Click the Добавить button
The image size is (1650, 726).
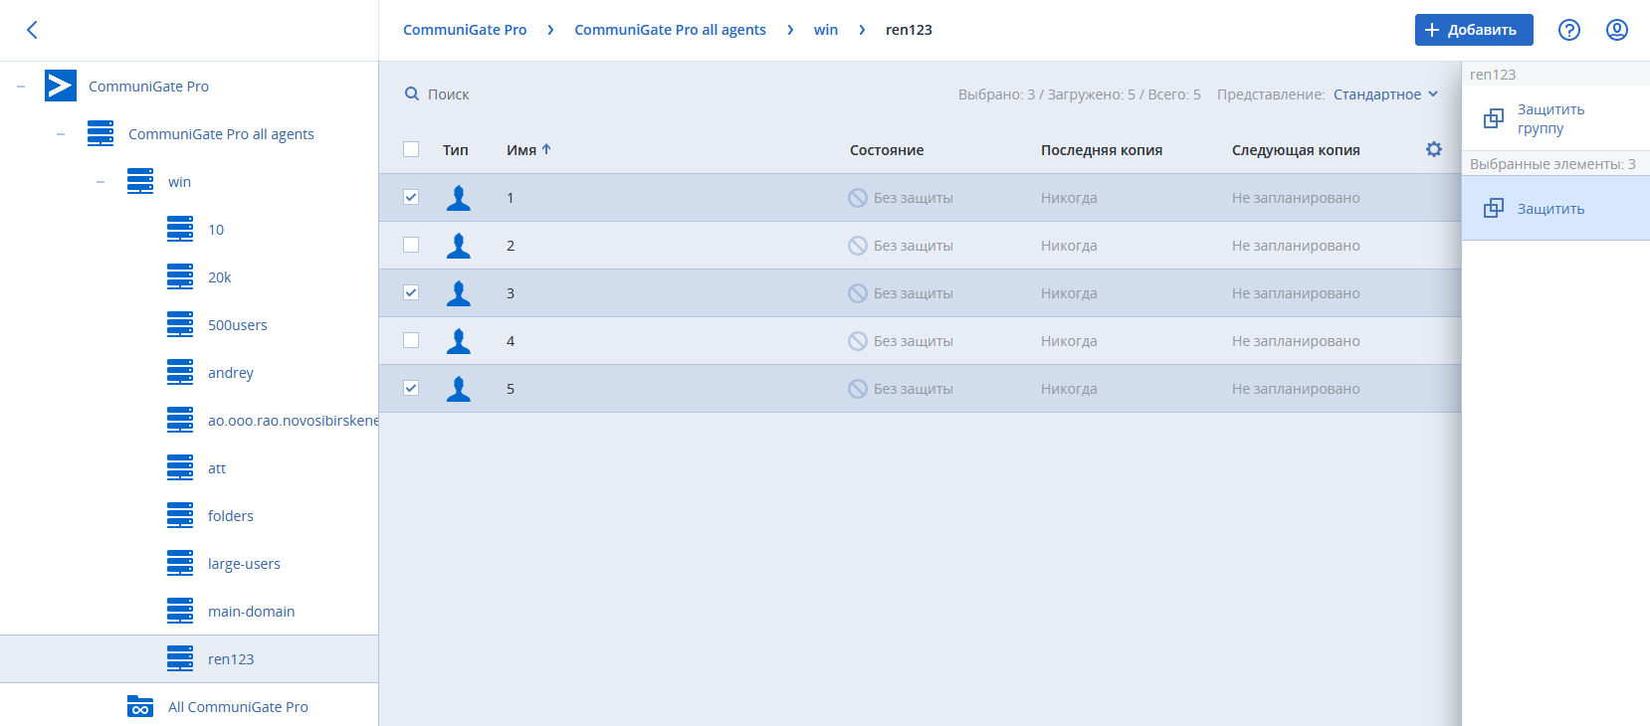[1473, 30]
